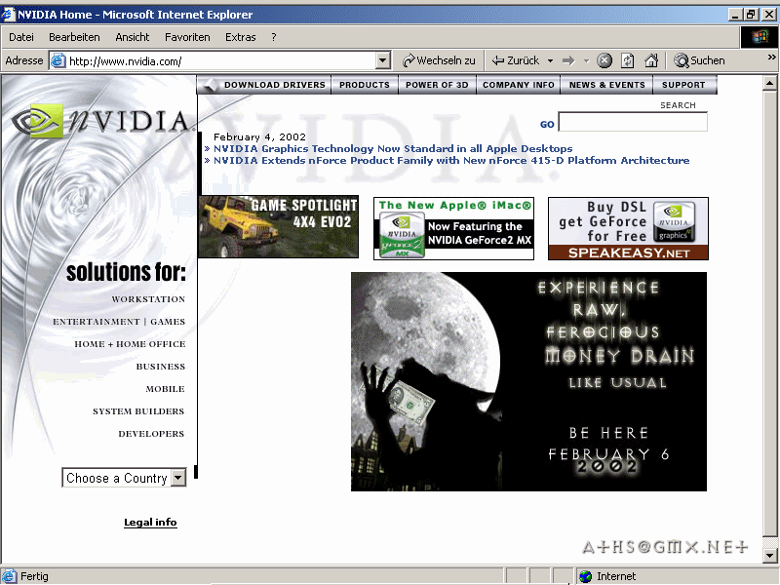Open the Datei menu
Image resolution: width=780 pixels, height=585 pixels.
click(21, 37)
